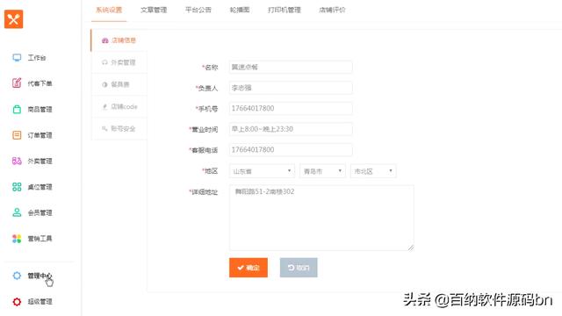The height and width of the screenshot is (316, 562).
Task: Select the 订单管理 list icon
Action: click(x=17, y=135)
